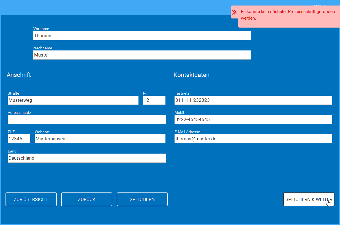Click into the Straße field
Viewport: 340px width, 225px height.
(73, 100)
